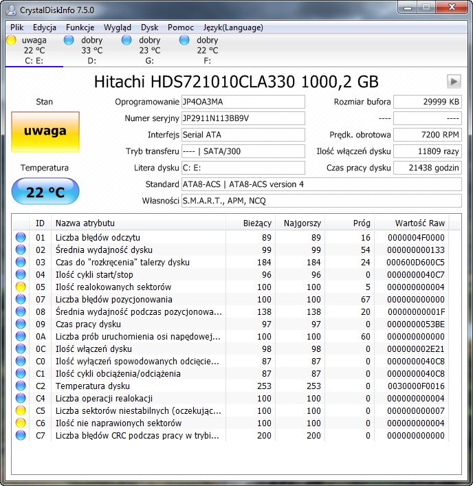The image size is (473, 486).
Task: Open the Plik menu
Action: click(x=16, y=27)
